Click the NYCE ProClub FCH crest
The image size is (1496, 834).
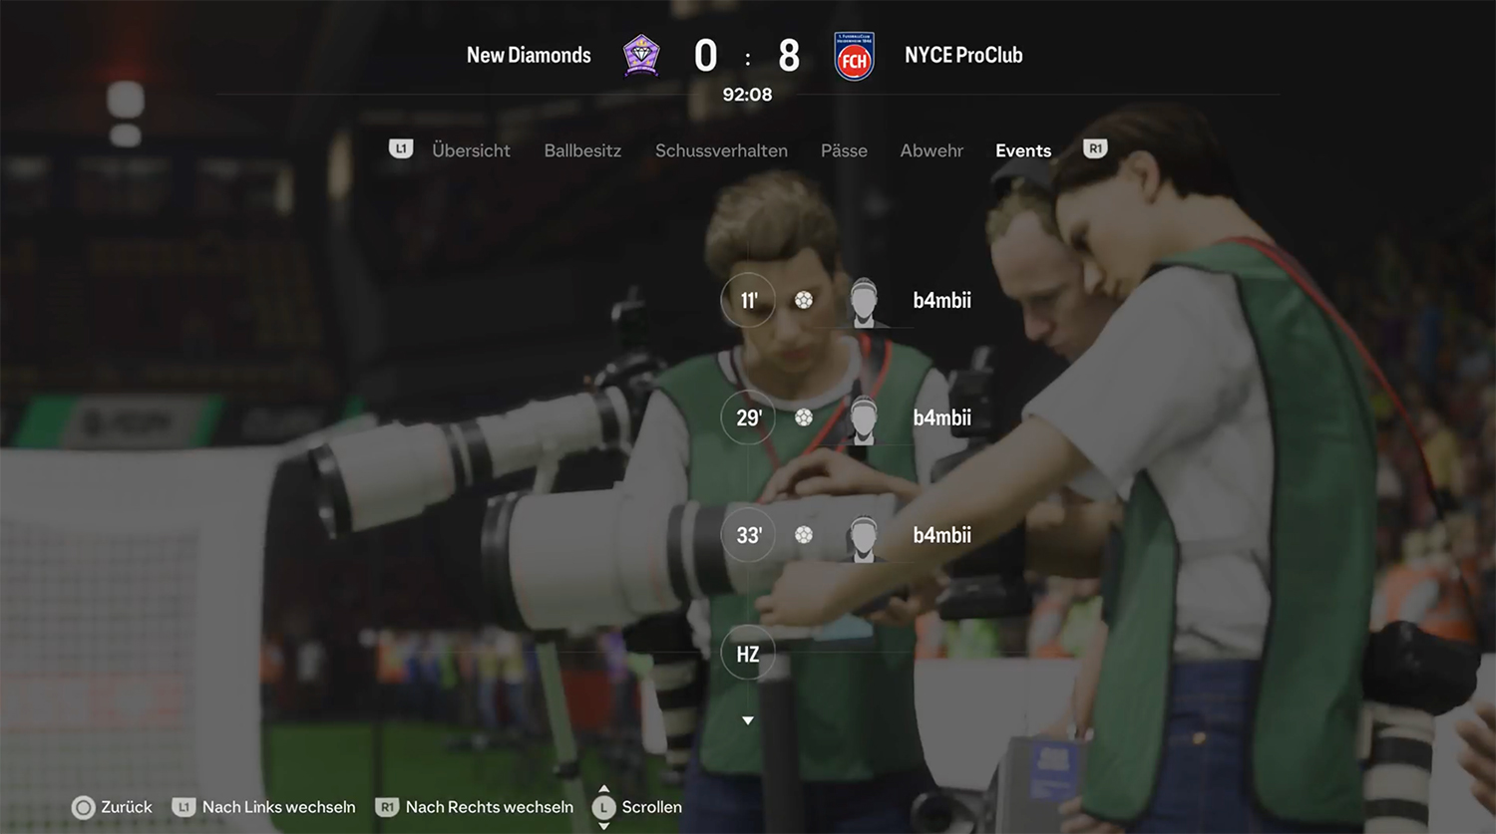[854, 56]
